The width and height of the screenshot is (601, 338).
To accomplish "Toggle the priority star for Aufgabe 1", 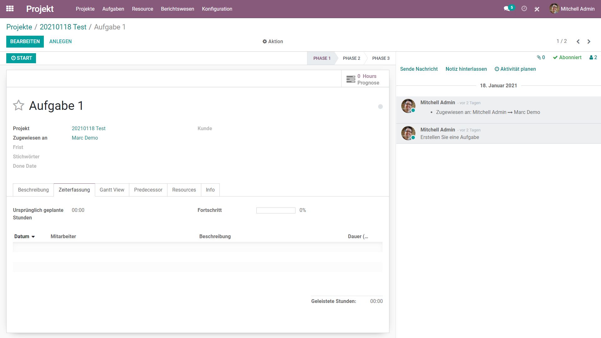I will click(18, 105).
